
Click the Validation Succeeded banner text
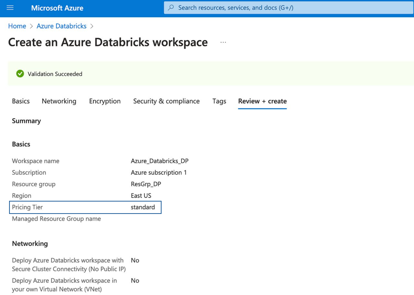[55, 74]
